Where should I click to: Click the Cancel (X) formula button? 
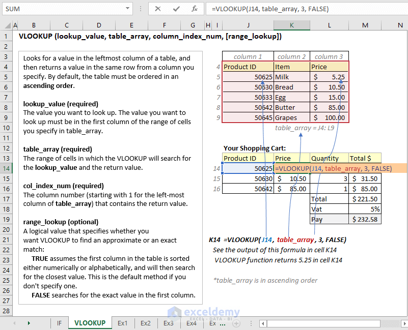point(158,9)
